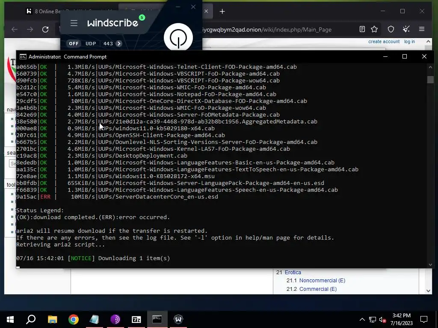
Task: Switch to Tor Browser in the taskbar
Action: click(x=115, y=319)
